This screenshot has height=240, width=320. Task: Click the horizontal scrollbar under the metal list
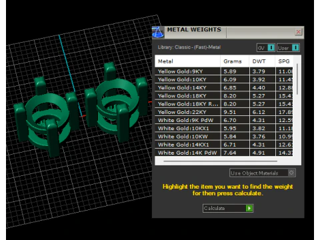pos(220,161)
